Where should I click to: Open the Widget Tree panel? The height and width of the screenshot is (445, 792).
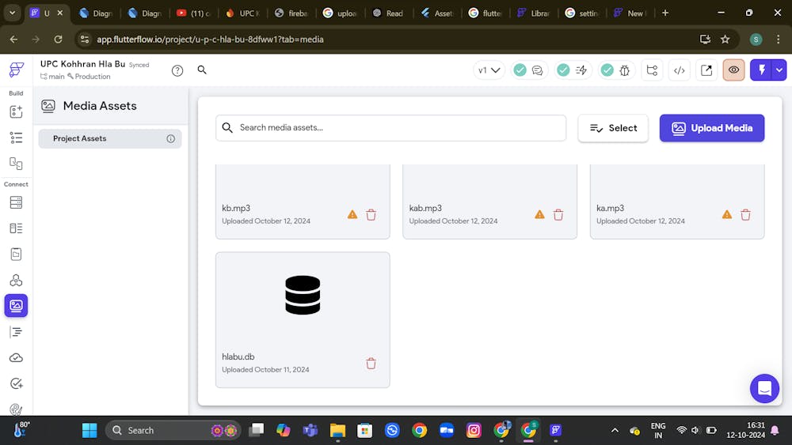[x=16, y=138]
